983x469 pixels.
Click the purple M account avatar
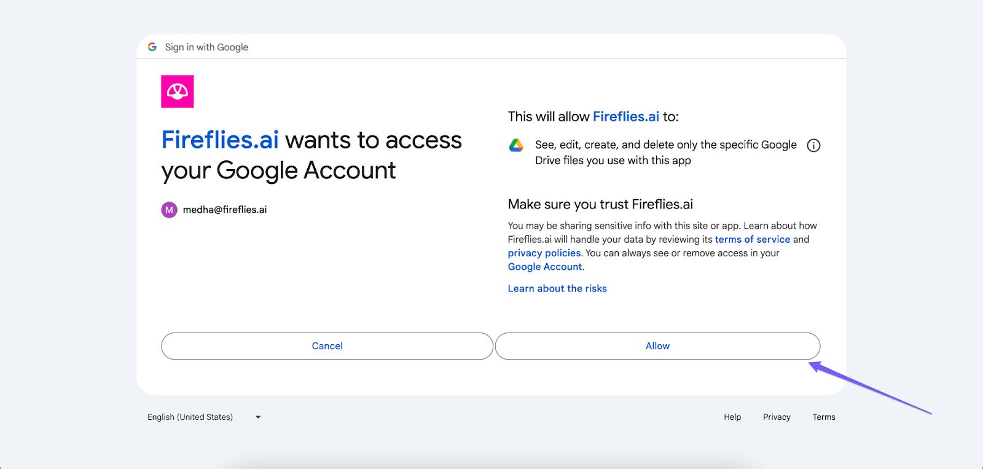[x=169, y=210]
